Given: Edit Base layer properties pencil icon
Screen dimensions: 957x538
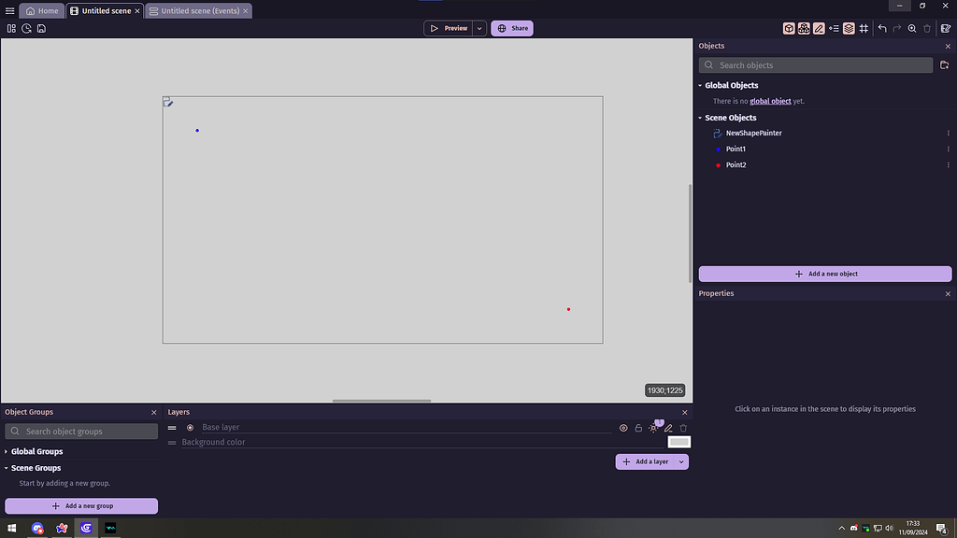Looking at the screenshot, I should point(668,428).
